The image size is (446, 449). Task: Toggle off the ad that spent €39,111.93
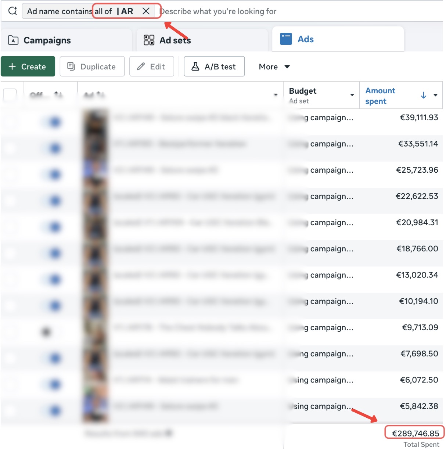pyautogui.click(x=51, y=122)
